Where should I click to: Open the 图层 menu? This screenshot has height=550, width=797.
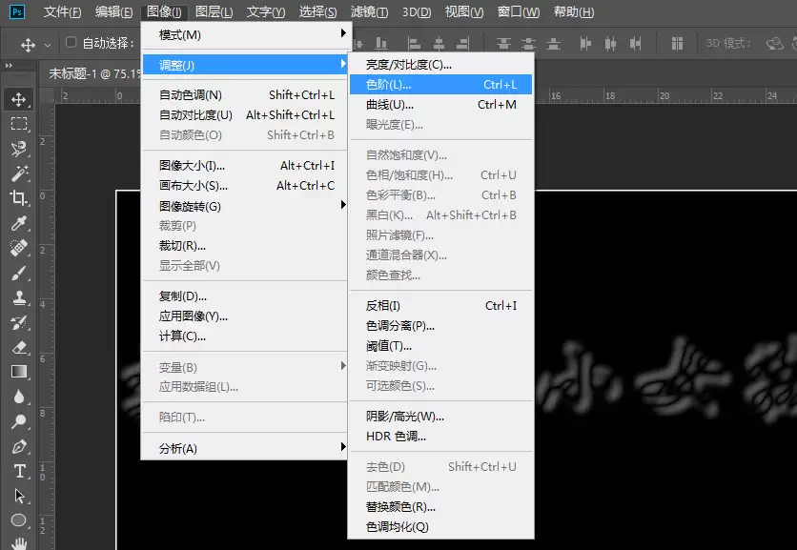click(x=214, y=11)
